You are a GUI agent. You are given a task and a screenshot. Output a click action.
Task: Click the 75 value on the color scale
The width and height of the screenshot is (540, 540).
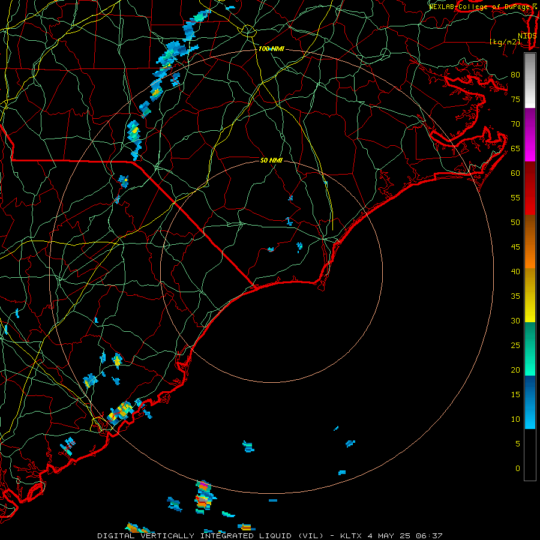(x=515, y=99)
